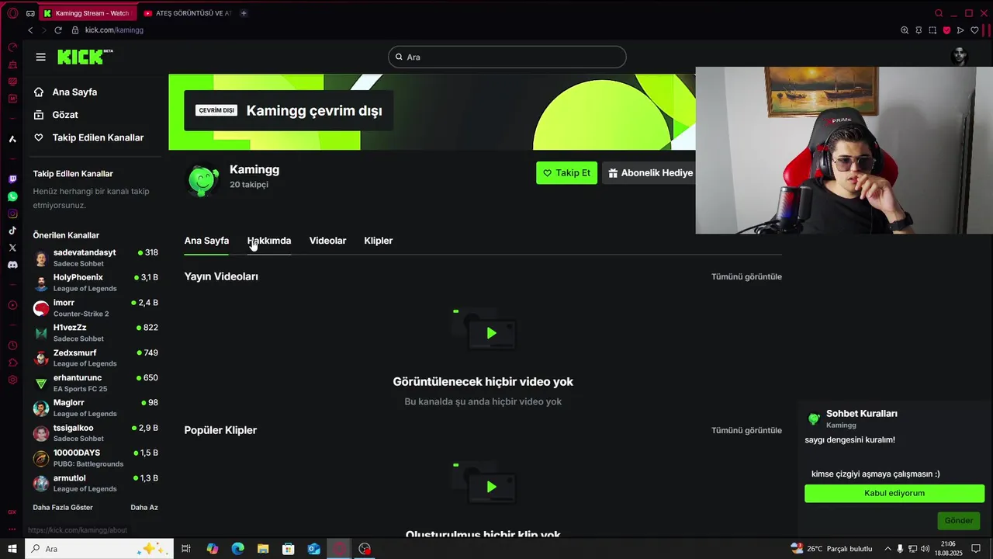Open GX Control speedometer icon
The height and width of the screenshot is (559, 993).
point(12,47)
